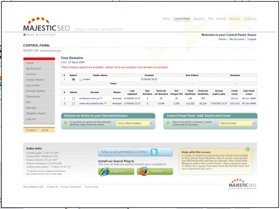Image resolution: width=280 pixels, height=209 pixels.
Task: Click the question icon in Perform an Action box
Action: pos(66,123)
